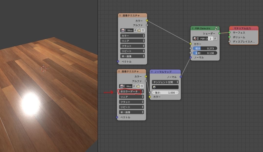Image resolution: width=263 pixels, height=152 pixels.
Task: Decrease 強さ with its left arrow
Action: click(x=153, y=93)
